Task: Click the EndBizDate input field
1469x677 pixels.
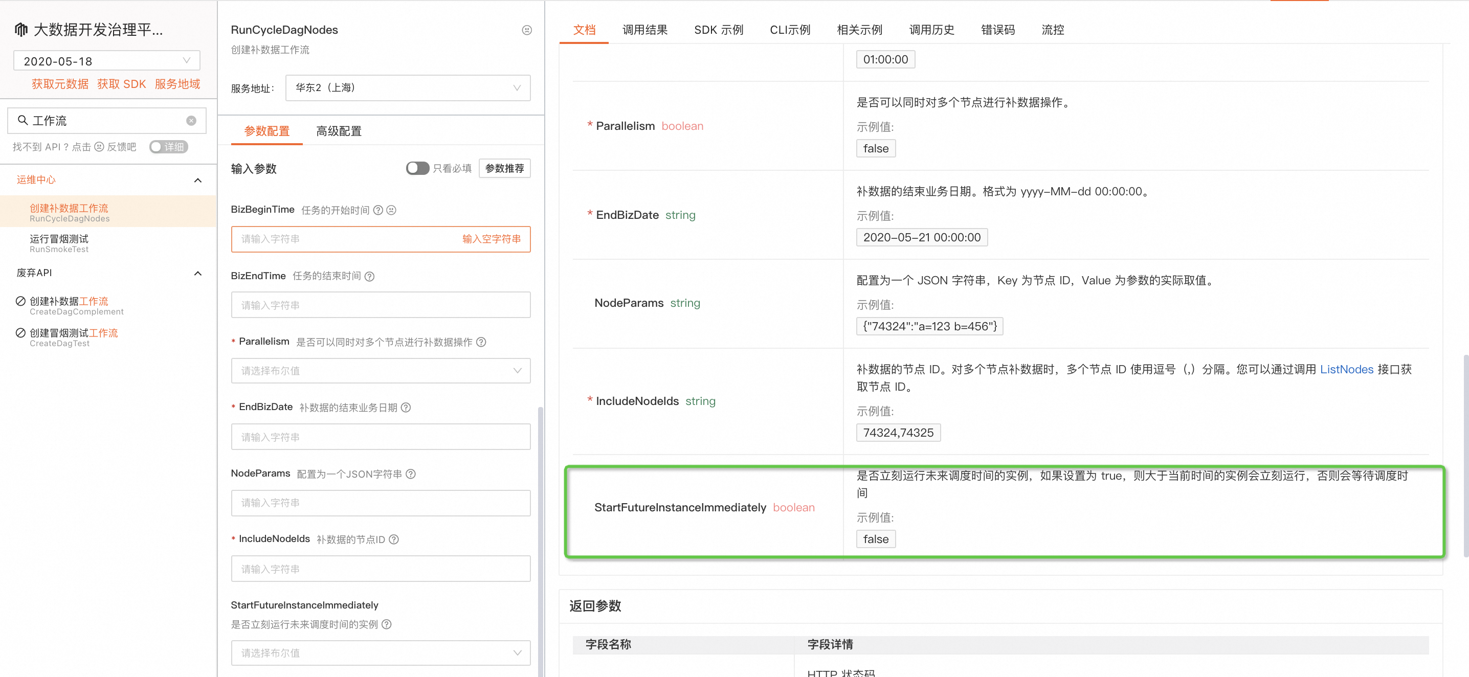Action: [381, 437]
